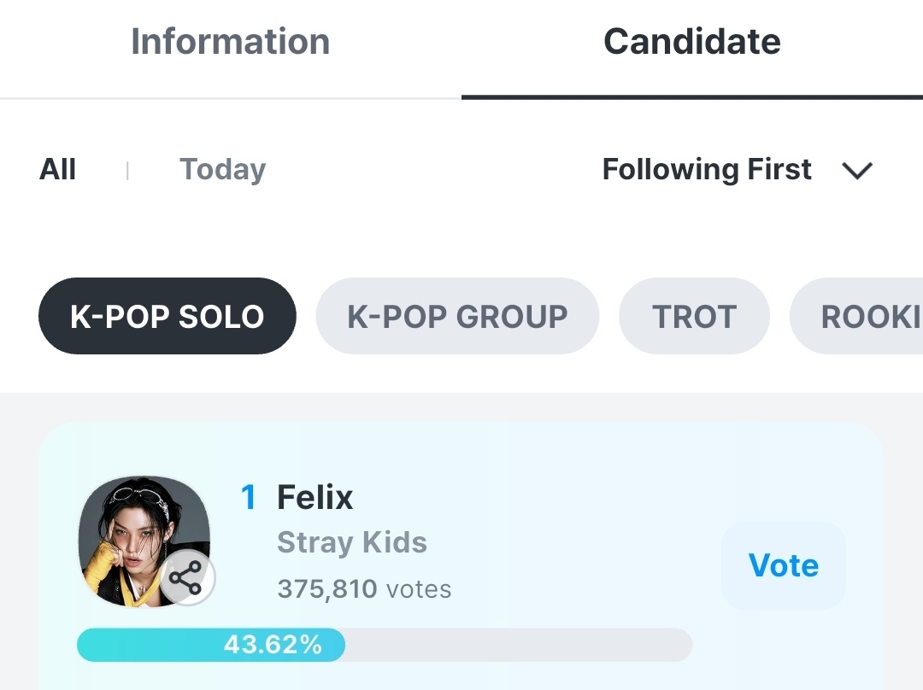Choose the K-POP GROUP category

click(457, 316)
